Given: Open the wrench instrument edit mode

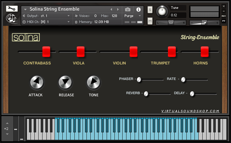Looking at the screenshot, I should tap(10, 8).
